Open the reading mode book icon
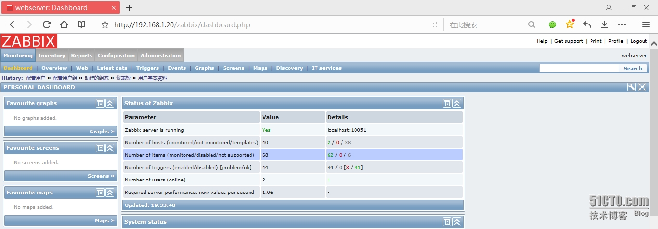Screen dimensions: 658x229 pos(82,24)
